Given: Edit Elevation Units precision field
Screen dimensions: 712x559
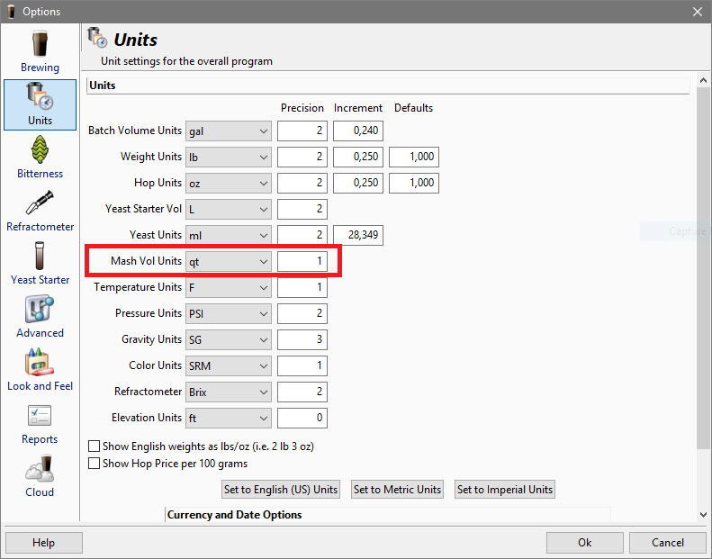Looking at the screenshot, I should [302, 418].
